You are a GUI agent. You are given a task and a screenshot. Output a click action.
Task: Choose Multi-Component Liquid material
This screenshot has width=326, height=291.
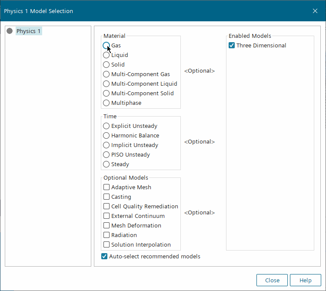point(106,84)
